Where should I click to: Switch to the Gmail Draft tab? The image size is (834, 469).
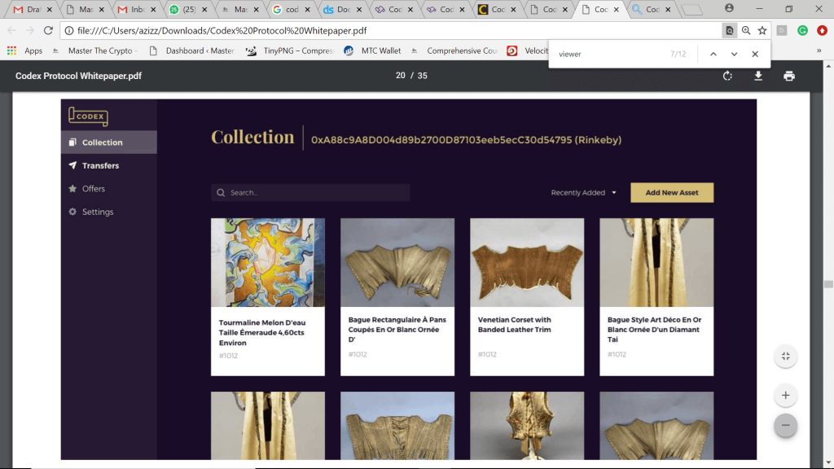pyautogui.click(x=33, y=10)
